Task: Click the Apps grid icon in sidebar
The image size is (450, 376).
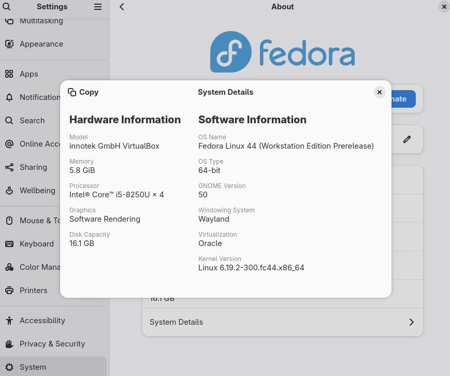Action: click(x=9, y=74)
